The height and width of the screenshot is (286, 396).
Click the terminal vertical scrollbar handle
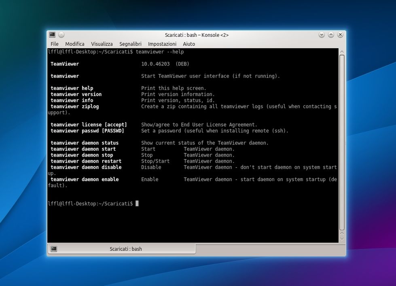342,142
